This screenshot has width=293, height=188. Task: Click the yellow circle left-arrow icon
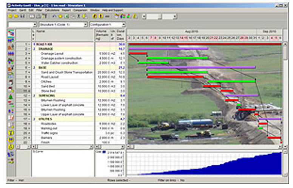coord(95,17)
